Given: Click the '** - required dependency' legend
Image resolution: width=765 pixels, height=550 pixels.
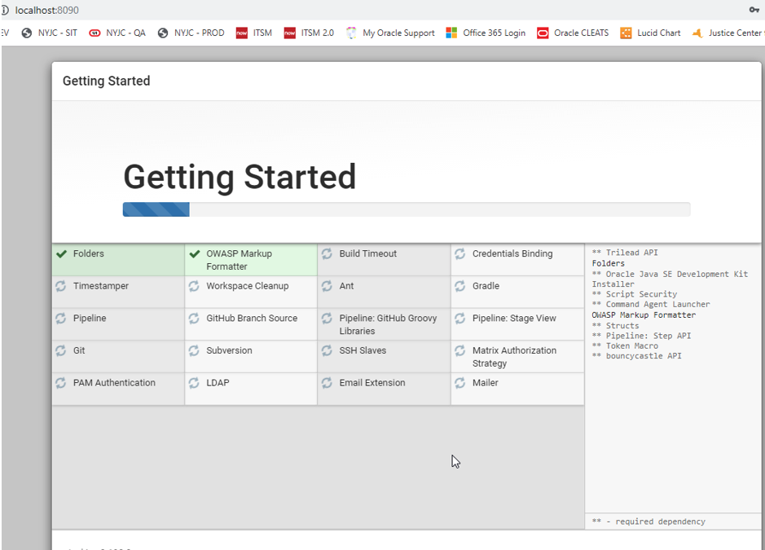Looking at the screenshot, I should click(648, 521).
